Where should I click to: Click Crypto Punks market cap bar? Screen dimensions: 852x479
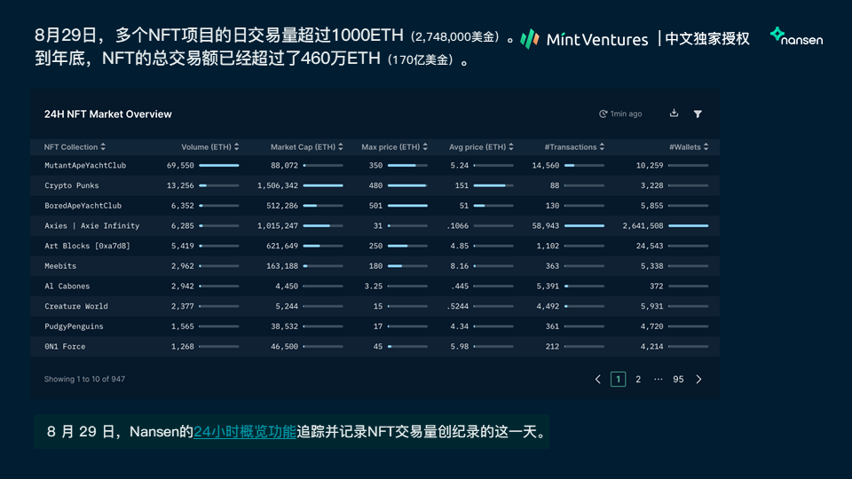pyautogui.click(x=323, y=185)
